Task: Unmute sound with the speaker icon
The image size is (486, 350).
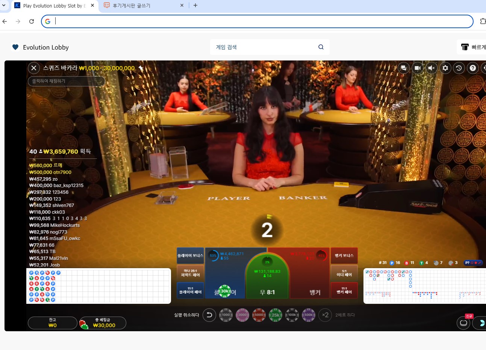Action: (x=431, y=68)
